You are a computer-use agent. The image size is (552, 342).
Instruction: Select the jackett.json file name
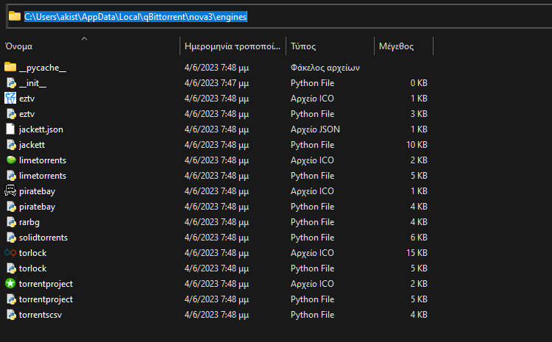40,129
